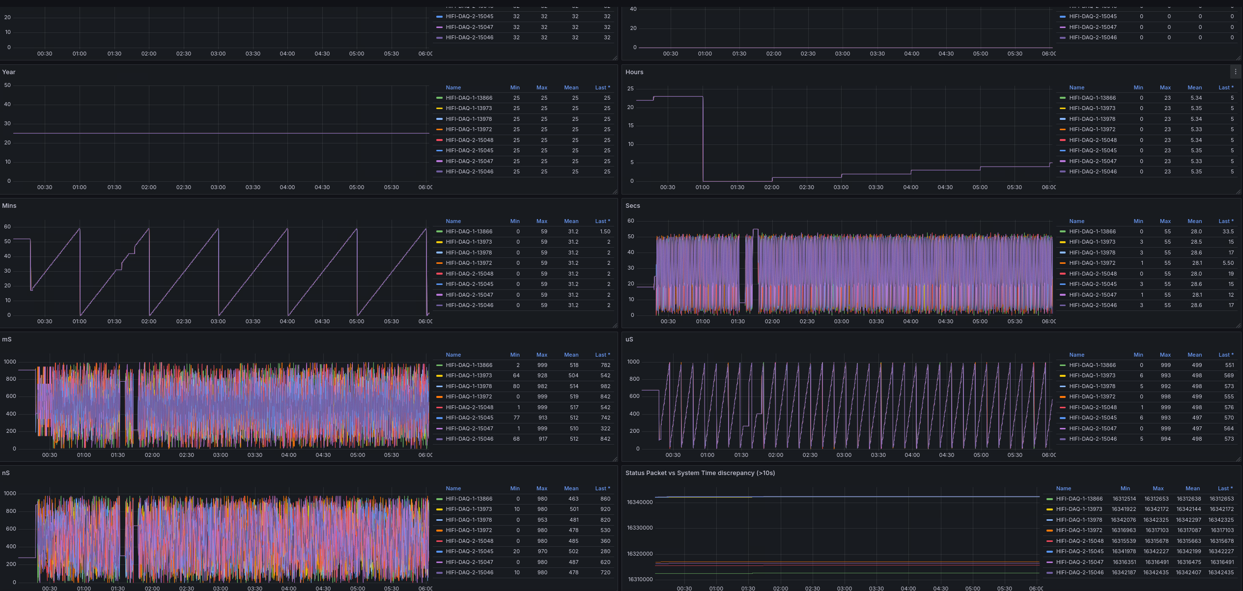Grab the Mins panel corner resize handle
1243x591 pixels.
tap(615, 325)
